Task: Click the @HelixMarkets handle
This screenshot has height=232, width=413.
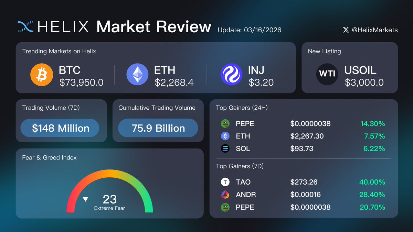Action: click(374, 30)
